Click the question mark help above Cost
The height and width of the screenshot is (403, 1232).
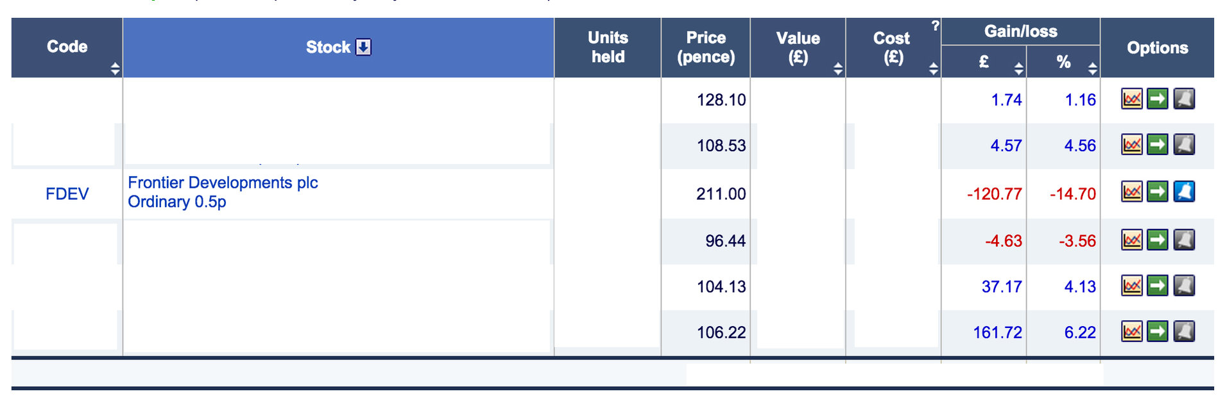click(x=935, y=26)
